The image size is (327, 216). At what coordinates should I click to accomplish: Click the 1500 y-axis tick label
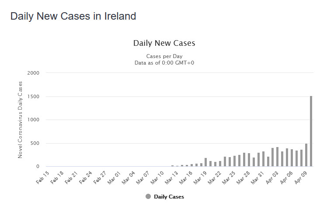pyautogui.click(x=33, y=96)
